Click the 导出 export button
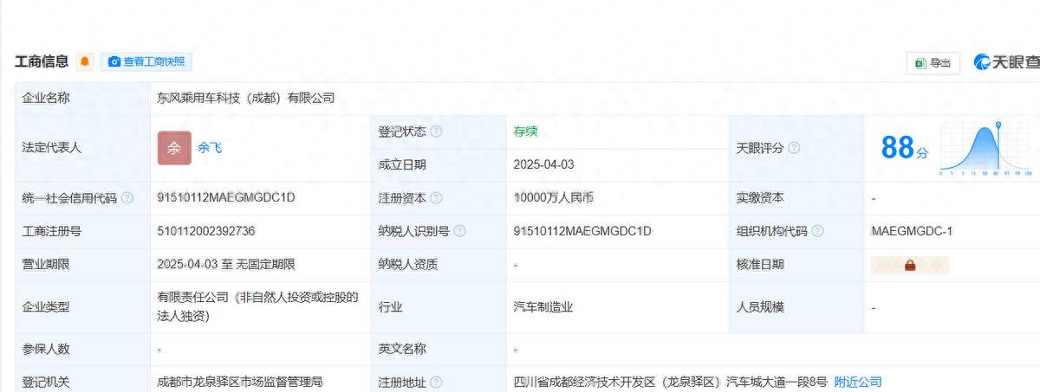The width and height of the screenshot is (1040, 392). pos(933,63)
